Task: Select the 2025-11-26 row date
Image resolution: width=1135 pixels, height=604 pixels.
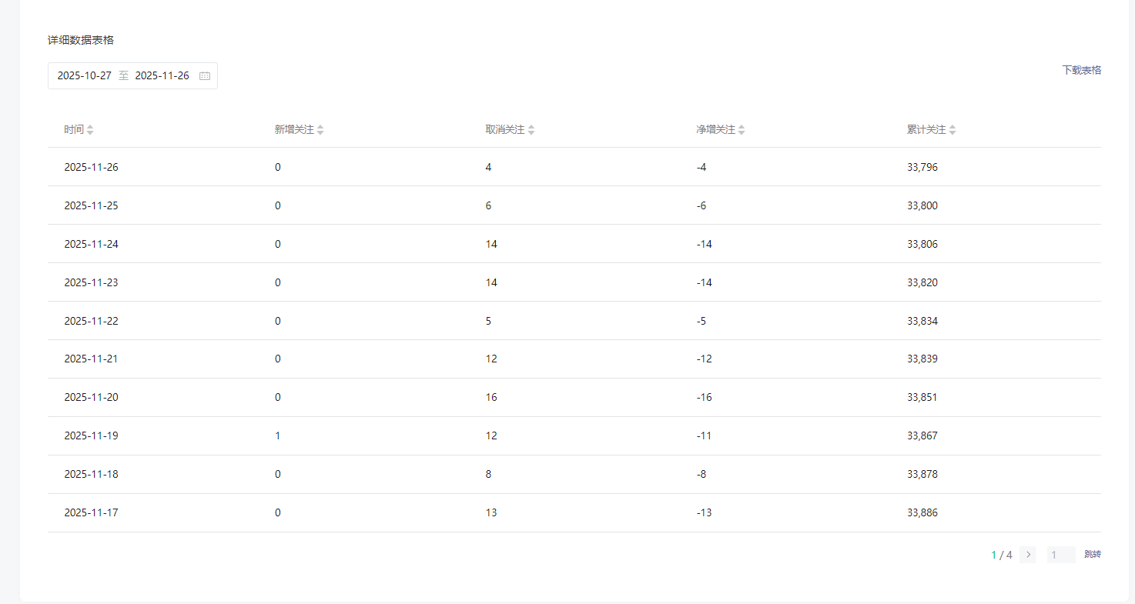Action: (x=91, y=167)
